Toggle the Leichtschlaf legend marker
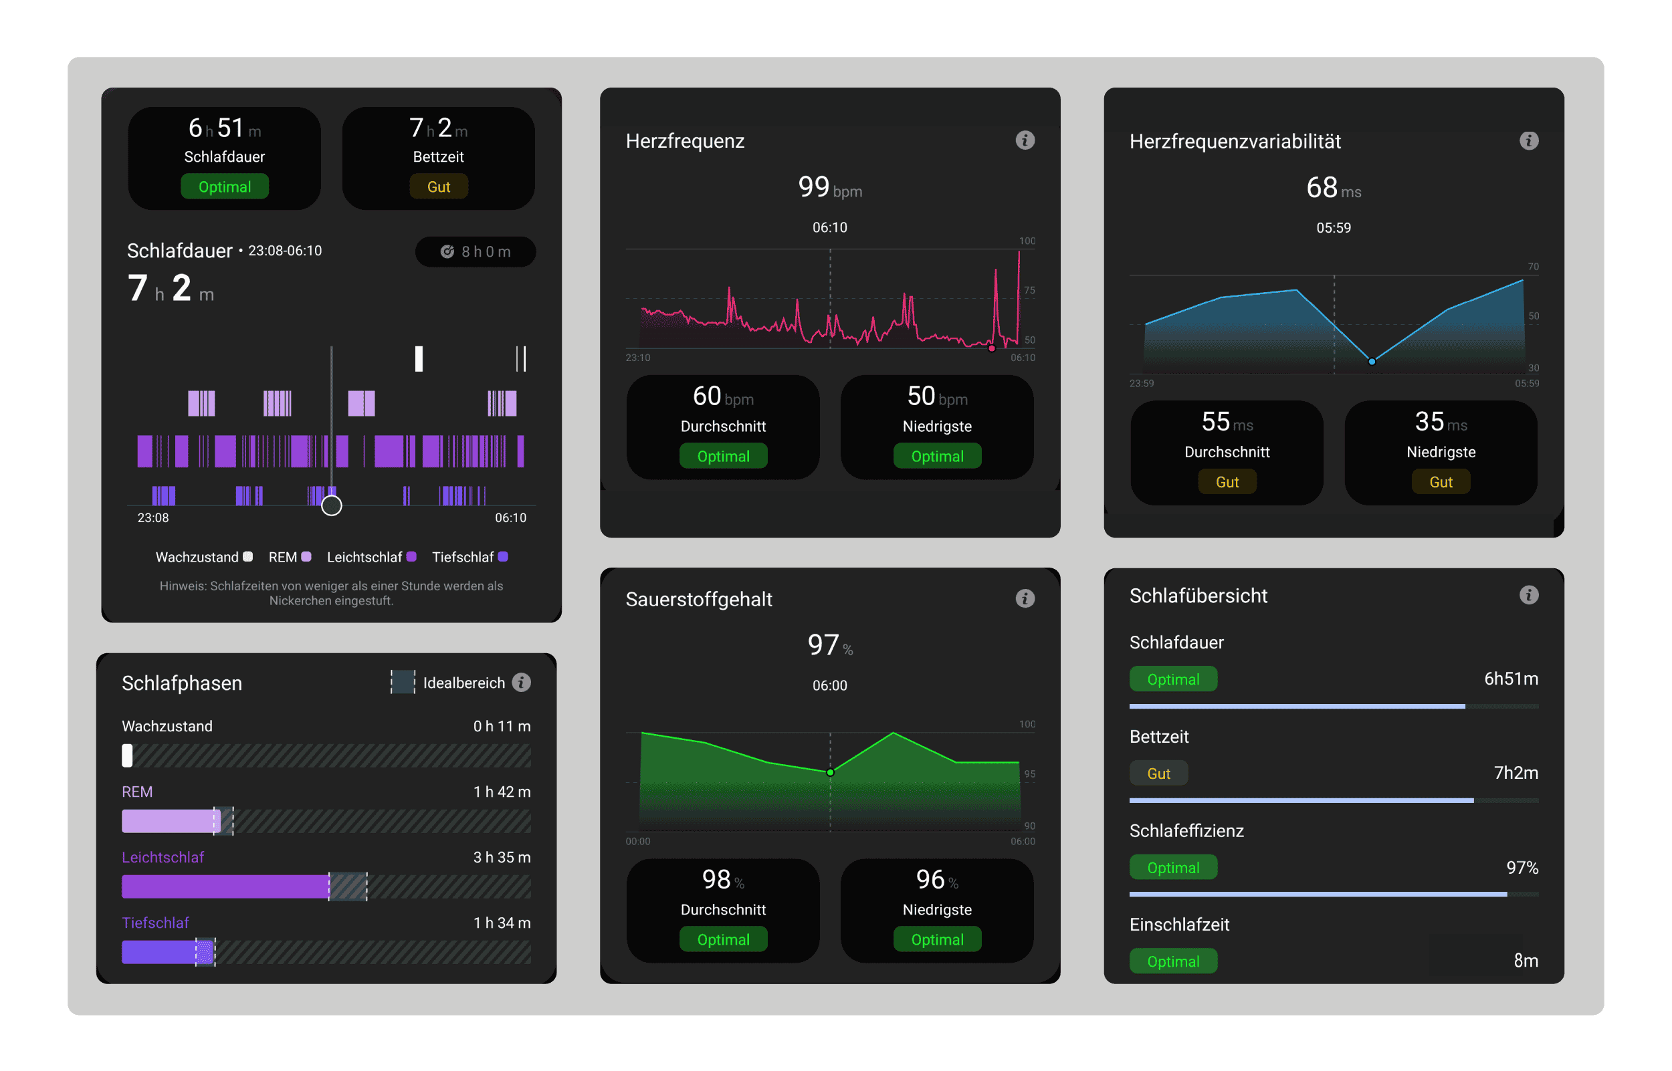 [x=411, y=556]
